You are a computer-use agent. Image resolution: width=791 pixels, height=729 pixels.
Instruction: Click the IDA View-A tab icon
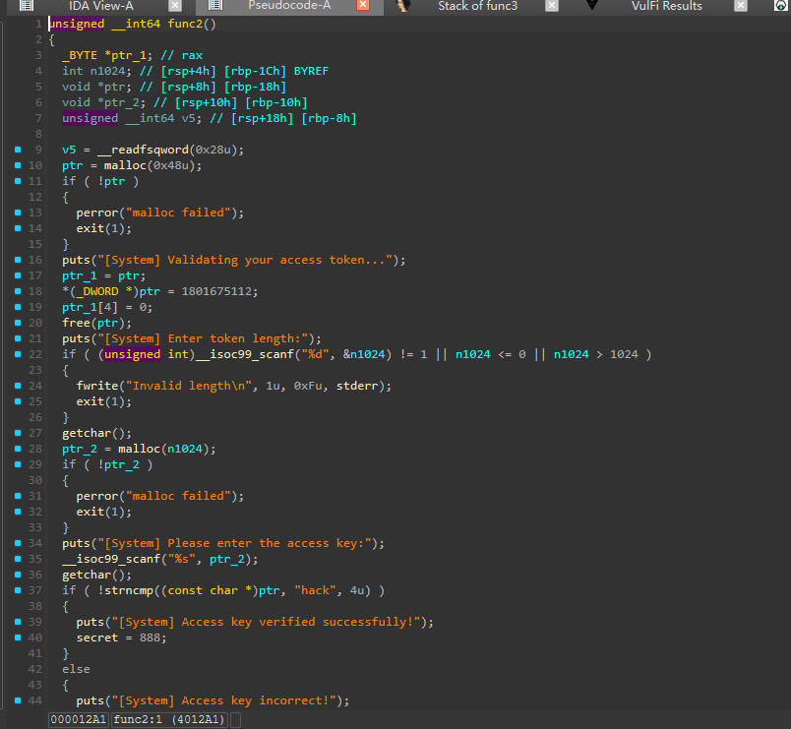[27, 6]
